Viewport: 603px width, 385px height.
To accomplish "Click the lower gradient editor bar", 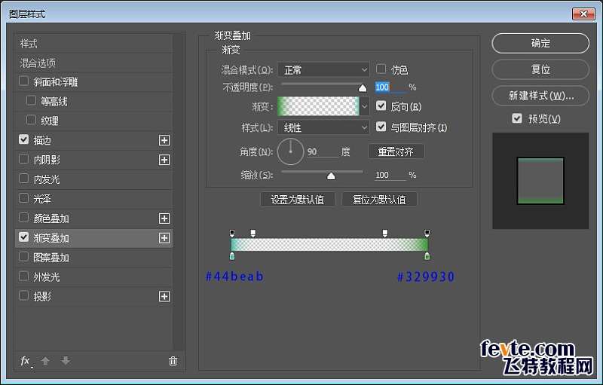I will tap(330, 245).
